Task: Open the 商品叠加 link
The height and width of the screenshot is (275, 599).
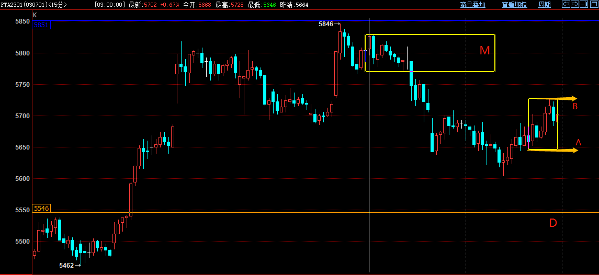Action: (x=473, y=5)
